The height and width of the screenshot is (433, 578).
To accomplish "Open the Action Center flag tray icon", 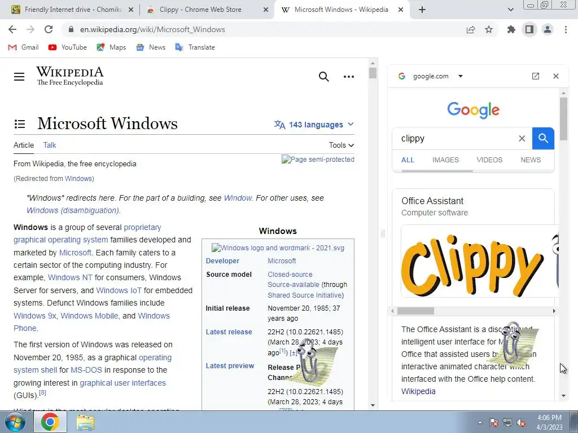I will click(x=493, y=423).
